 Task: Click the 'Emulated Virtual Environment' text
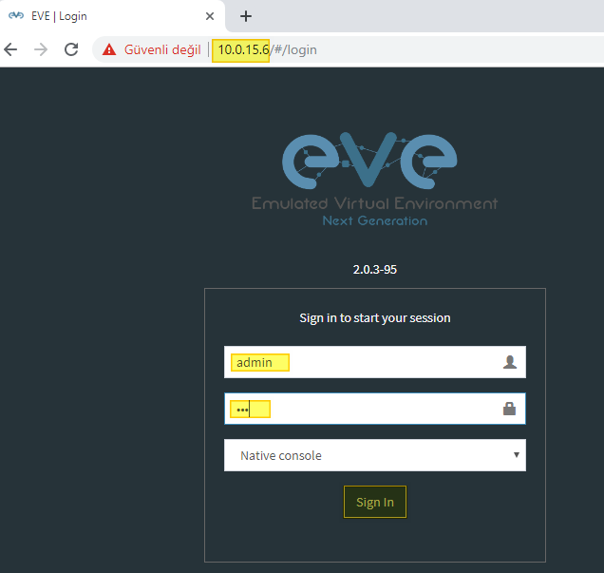pyautogui.click(x=375, y=203)
